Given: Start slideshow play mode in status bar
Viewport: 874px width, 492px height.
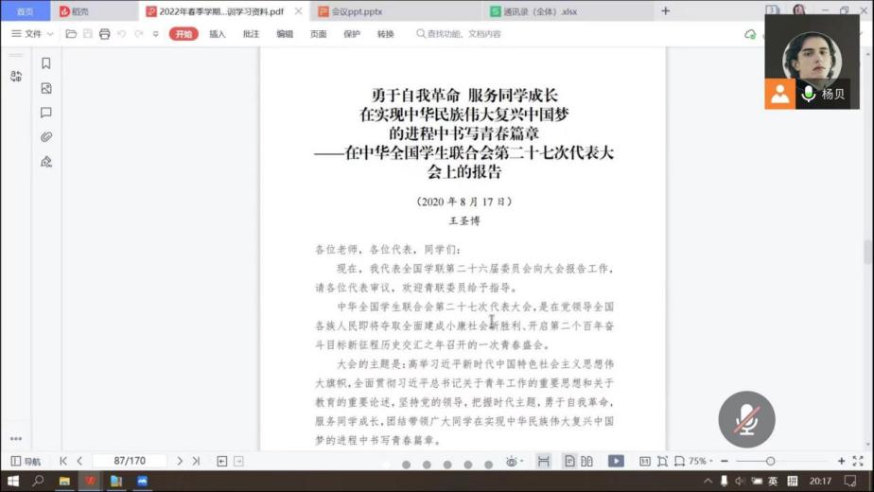Looking at the screenshot, I should (x=616, y=461).
